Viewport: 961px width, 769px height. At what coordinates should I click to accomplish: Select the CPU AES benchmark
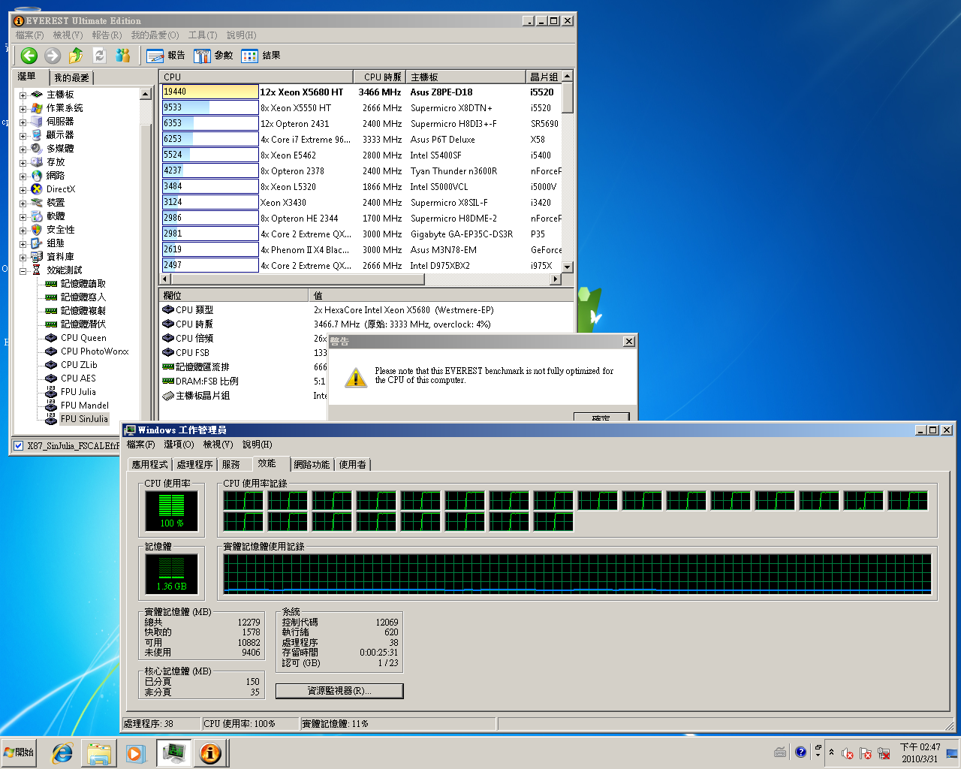point(78,378)
